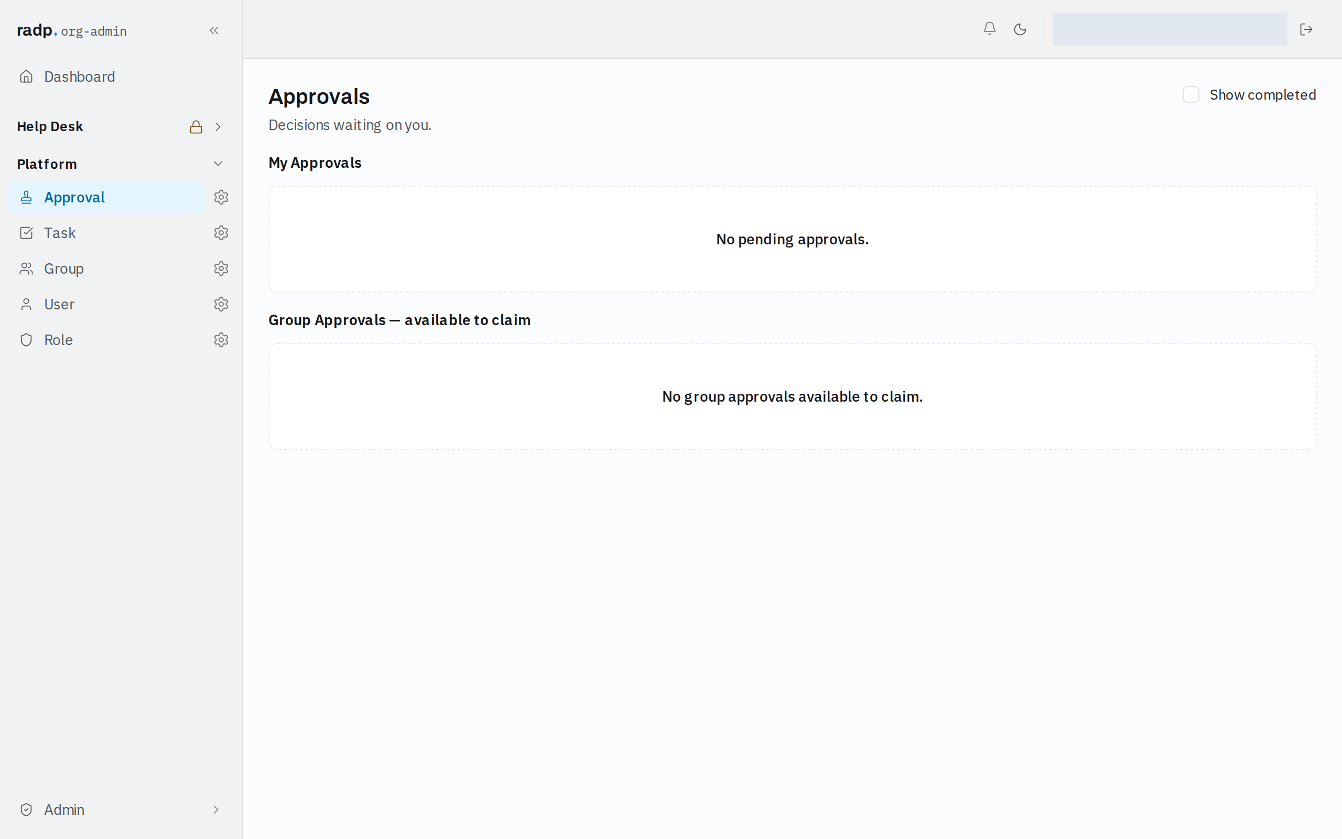This screenshot has height=839, width=1342.
Task: Open the User page
Action: point(106,304)
